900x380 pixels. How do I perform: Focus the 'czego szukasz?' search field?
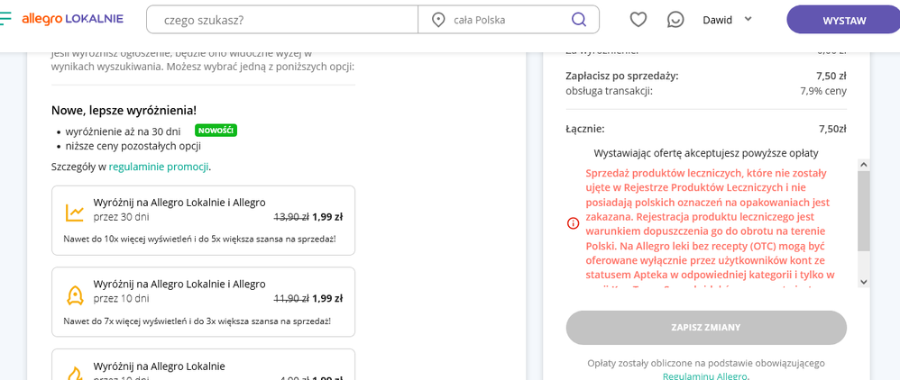coord(284,20)
